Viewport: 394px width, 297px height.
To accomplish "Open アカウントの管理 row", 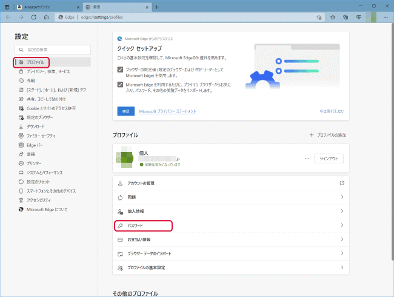I will click(x=231, y=183).
